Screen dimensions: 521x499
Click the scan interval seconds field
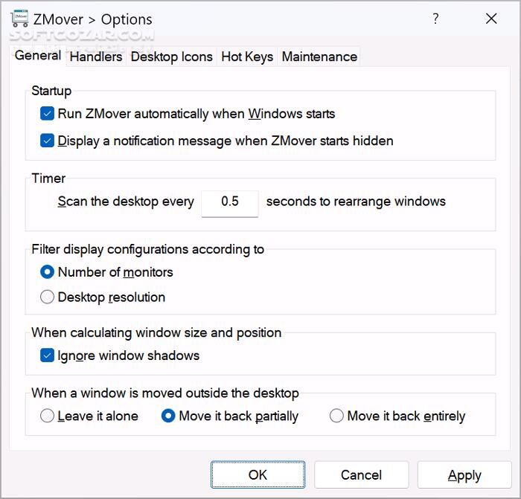(x=230, y=202)
